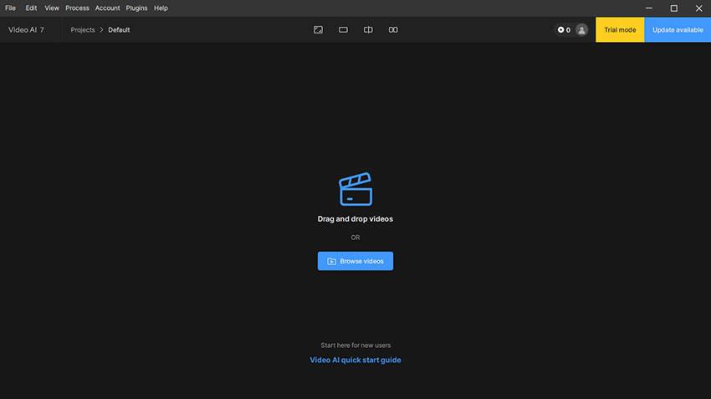
Task: Open the File menu
Action: tap(10, 8)
